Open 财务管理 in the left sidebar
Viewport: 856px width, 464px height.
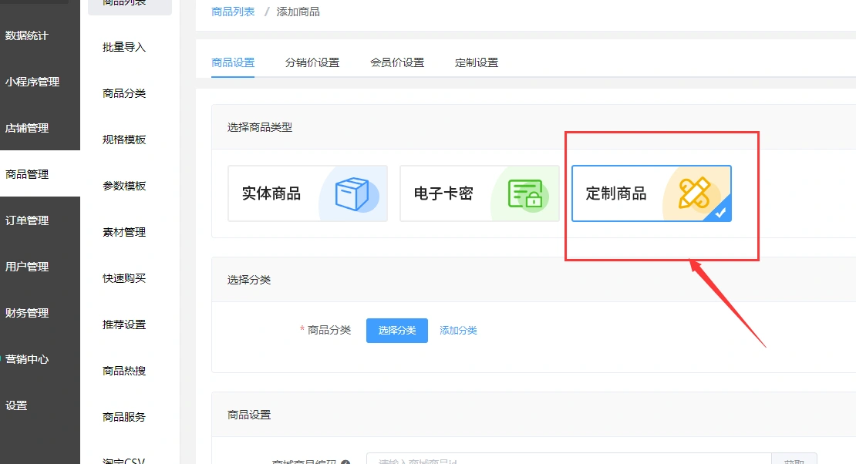pos(27,313)
